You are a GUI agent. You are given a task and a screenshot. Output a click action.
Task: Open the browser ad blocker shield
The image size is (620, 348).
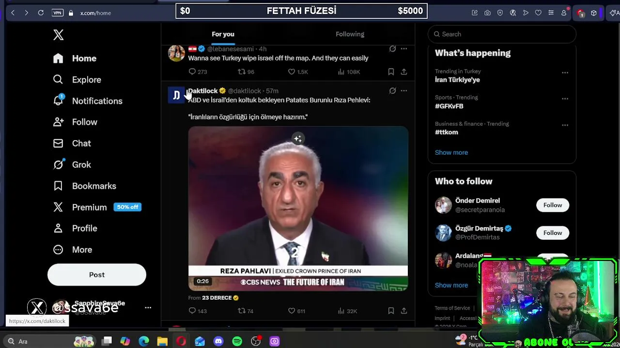(500, 13)
